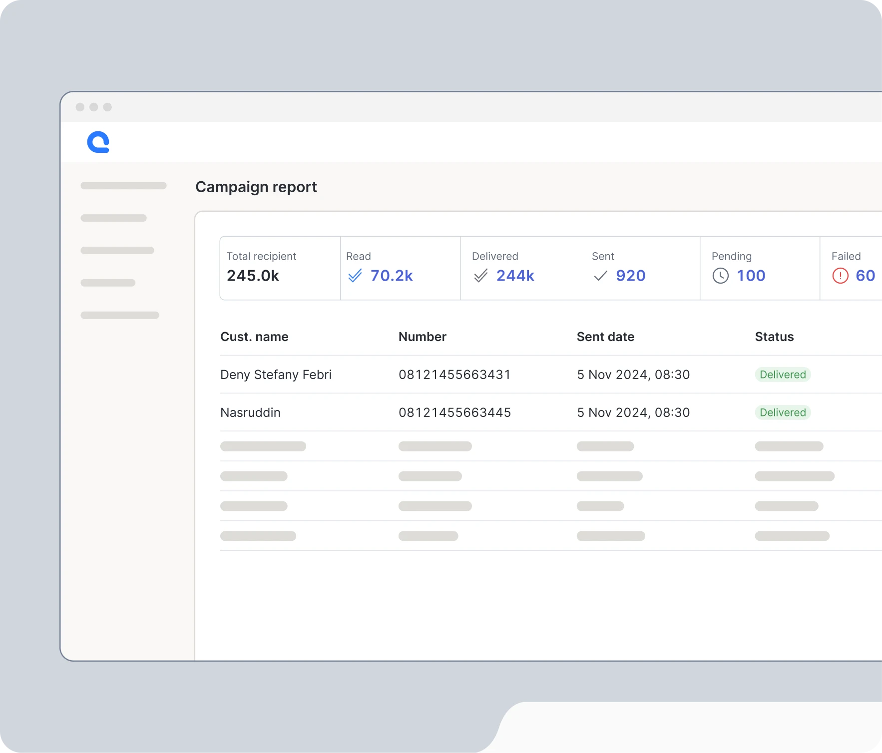Click sent date in Nasruddin row
882x753 pixels.
[633, 412]
